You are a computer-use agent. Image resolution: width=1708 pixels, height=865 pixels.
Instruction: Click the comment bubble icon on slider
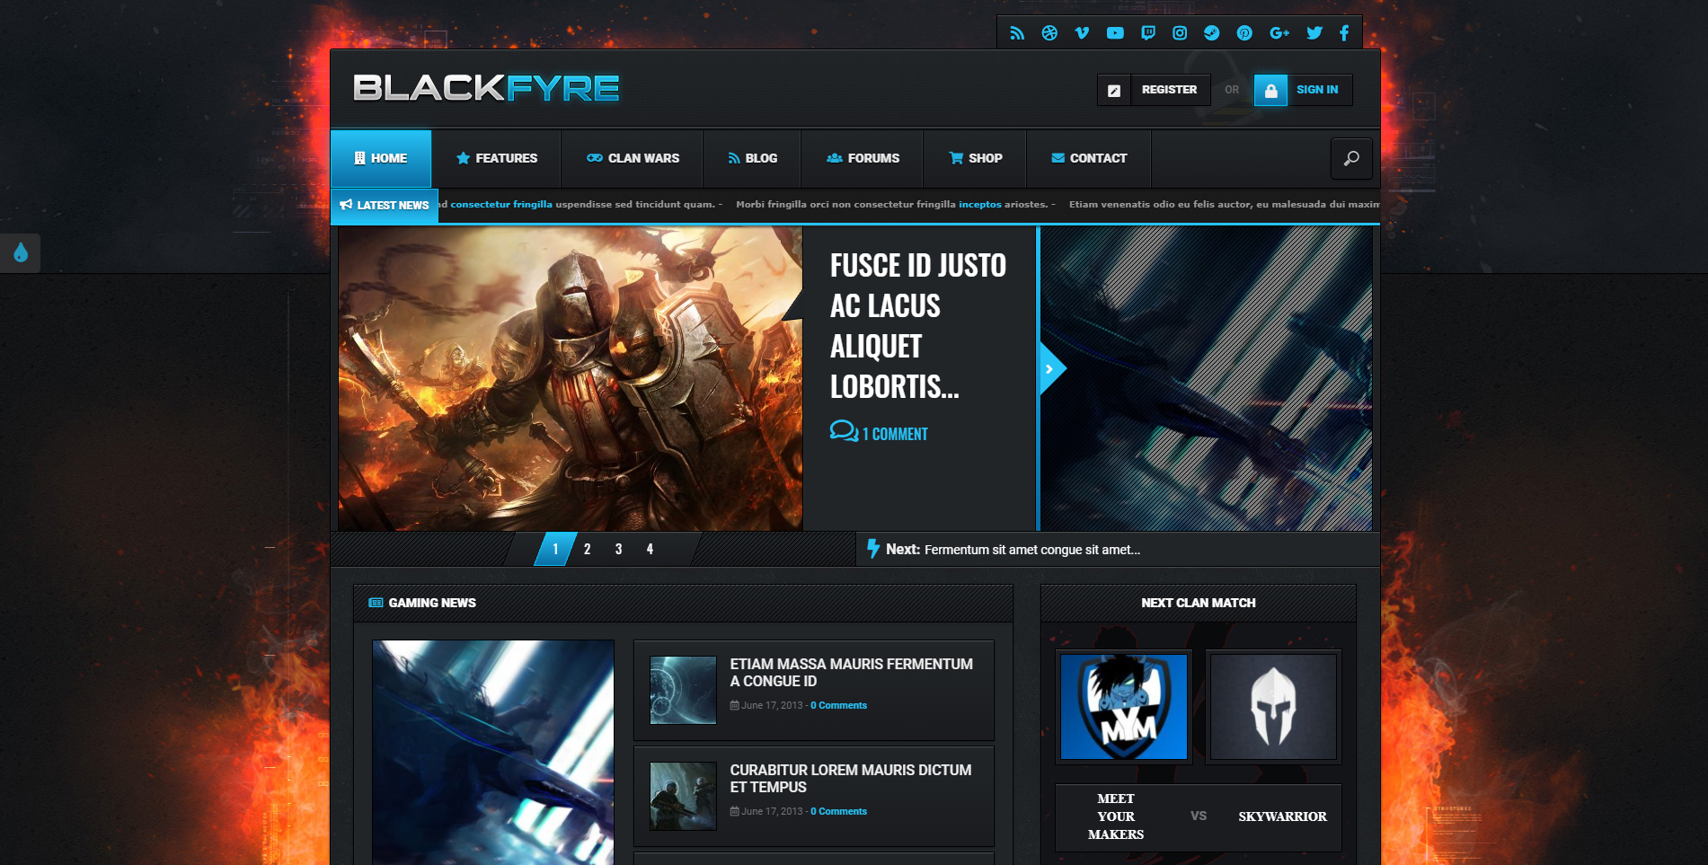[x=844, y=432]
